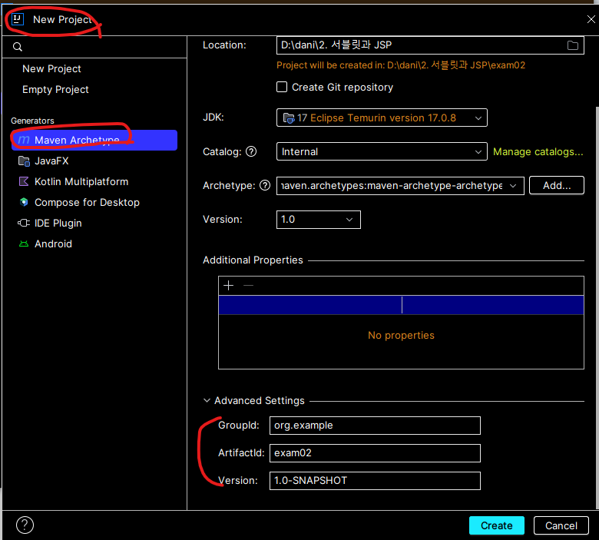Select the JavaFX generator

point(94,161)
